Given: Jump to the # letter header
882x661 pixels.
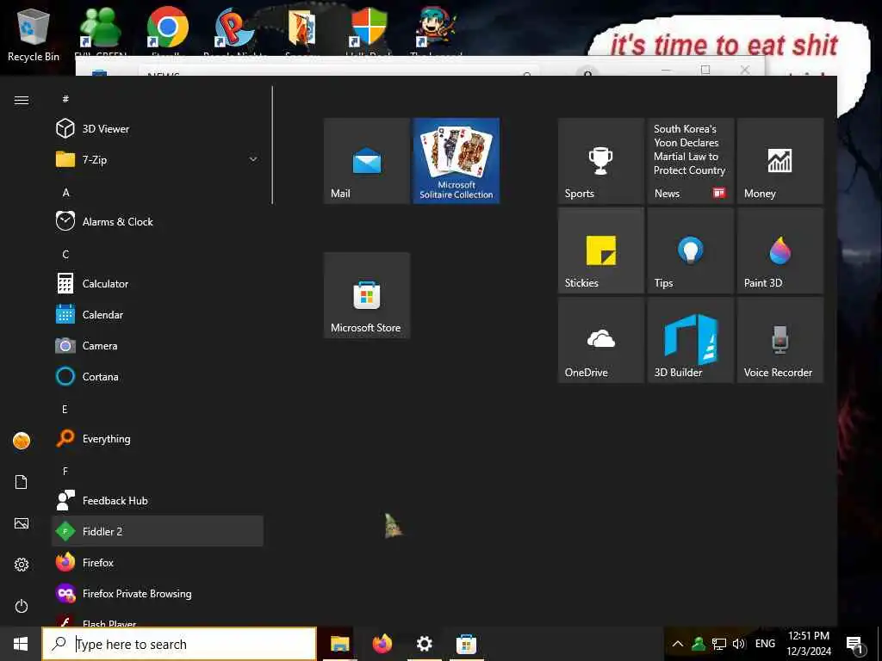Looking at the screenshot, I should pos(65,99).
